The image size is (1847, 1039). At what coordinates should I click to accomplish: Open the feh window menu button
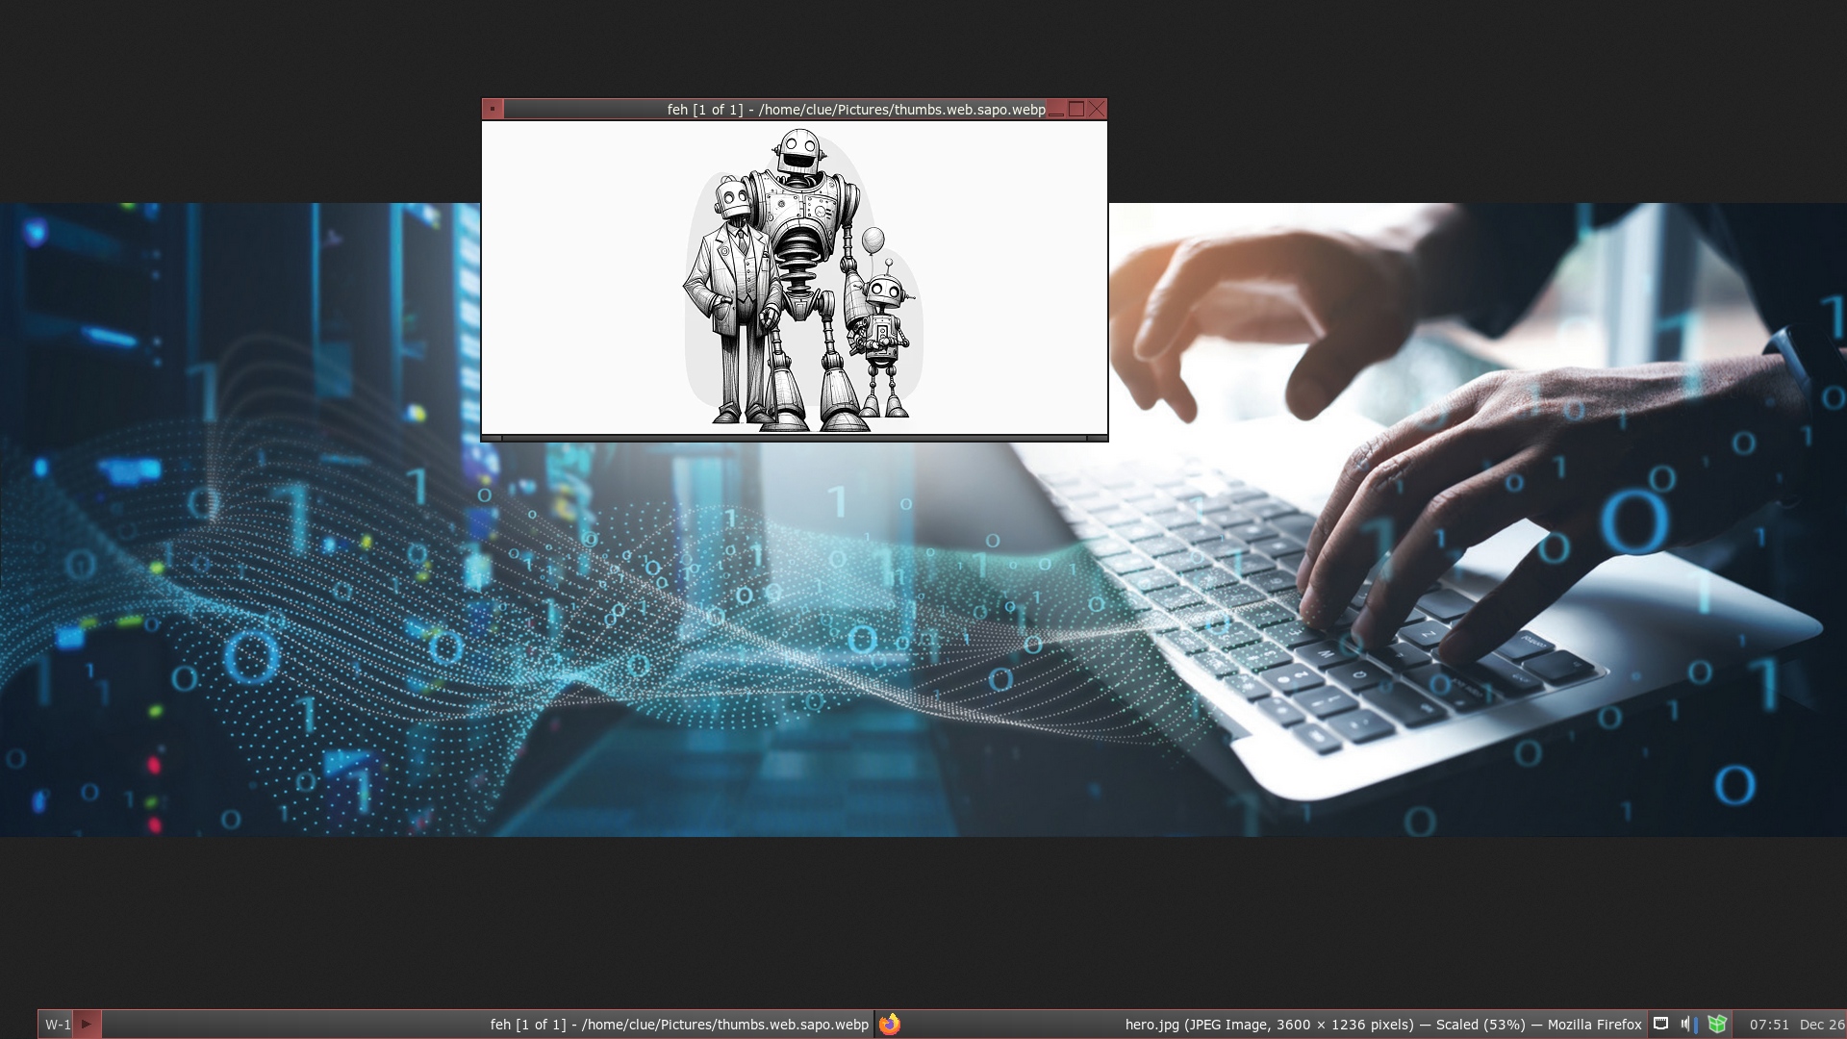[x=493, y=109]
